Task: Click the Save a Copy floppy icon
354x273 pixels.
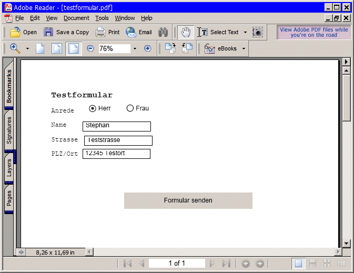Action: (48, 32)
